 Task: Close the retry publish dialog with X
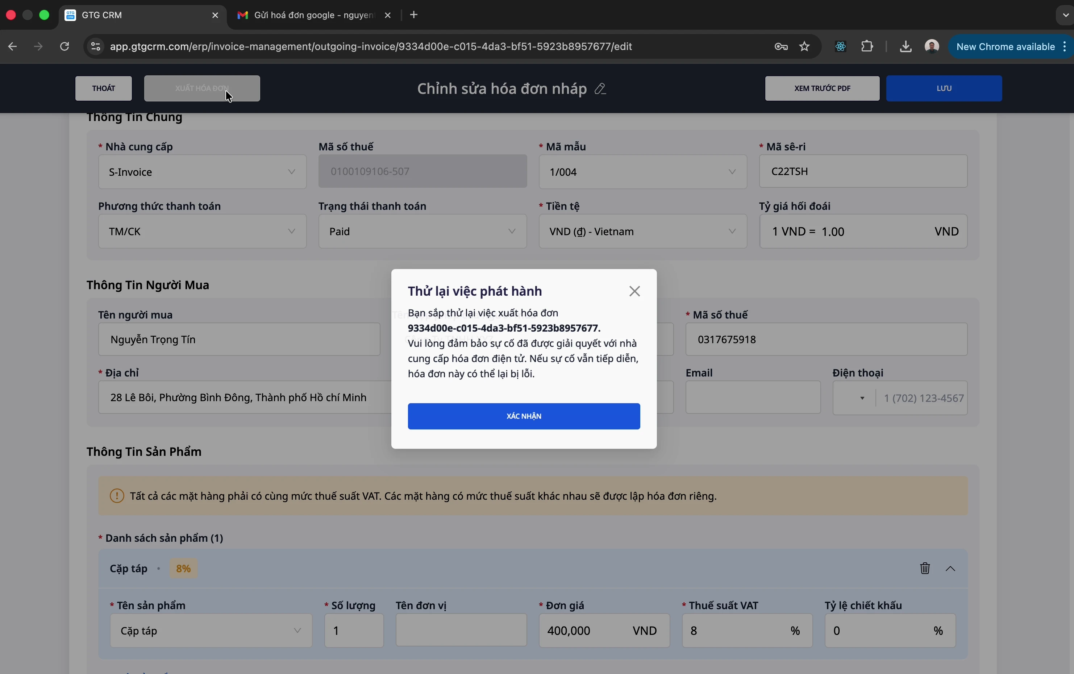pyautogui.click(x=634, y=292)
